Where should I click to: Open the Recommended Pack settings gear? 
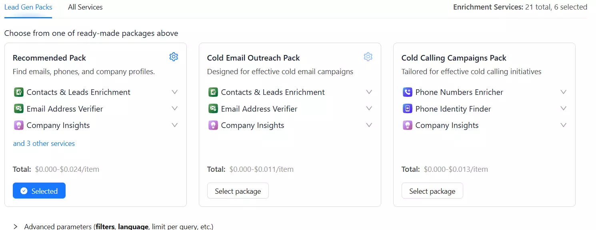pyautogui.click(x=174, y=56)
